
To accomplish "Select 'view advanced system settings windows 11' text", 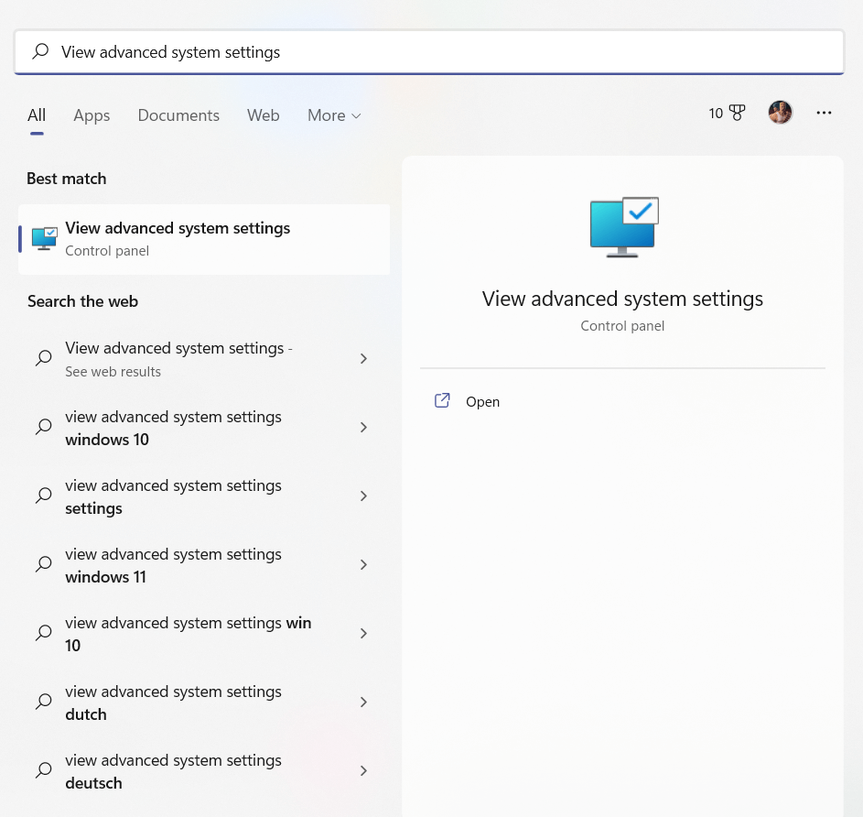I will point(173,565).
